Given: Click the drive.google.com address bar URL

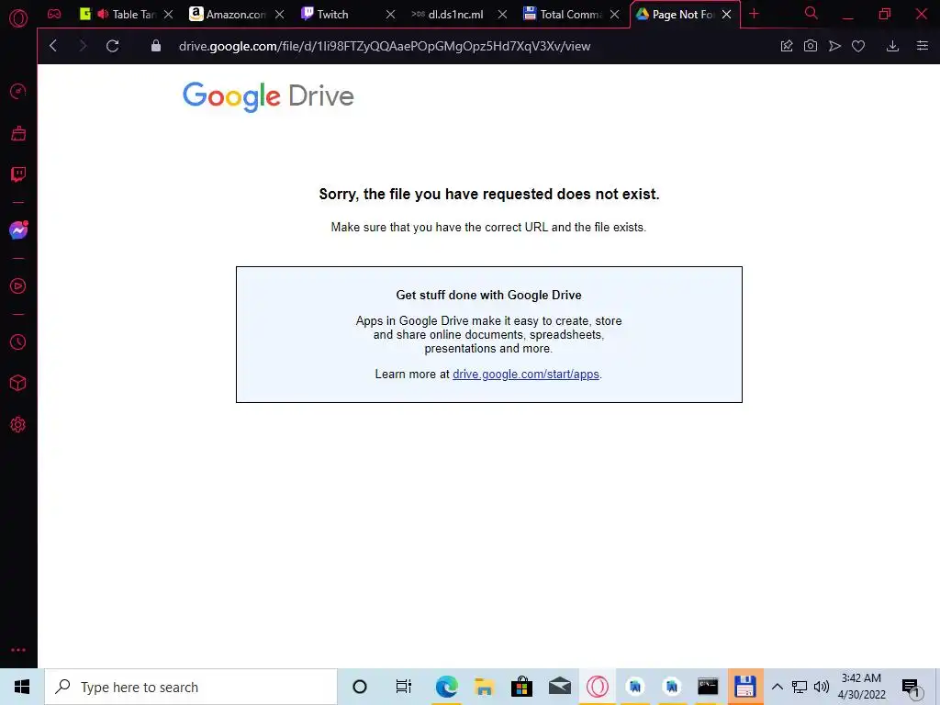Looking at the screenshot, I should (x=385, y=46).
